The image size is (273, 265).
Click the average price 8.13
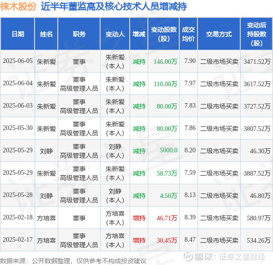coord(190,195)
